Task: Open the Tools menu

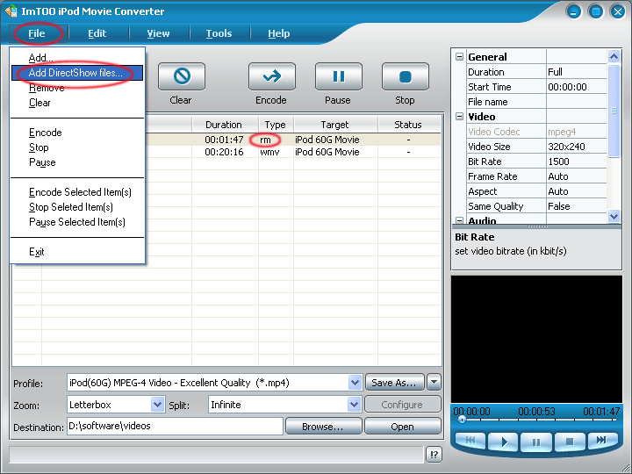Action: [x=219, y=33]
